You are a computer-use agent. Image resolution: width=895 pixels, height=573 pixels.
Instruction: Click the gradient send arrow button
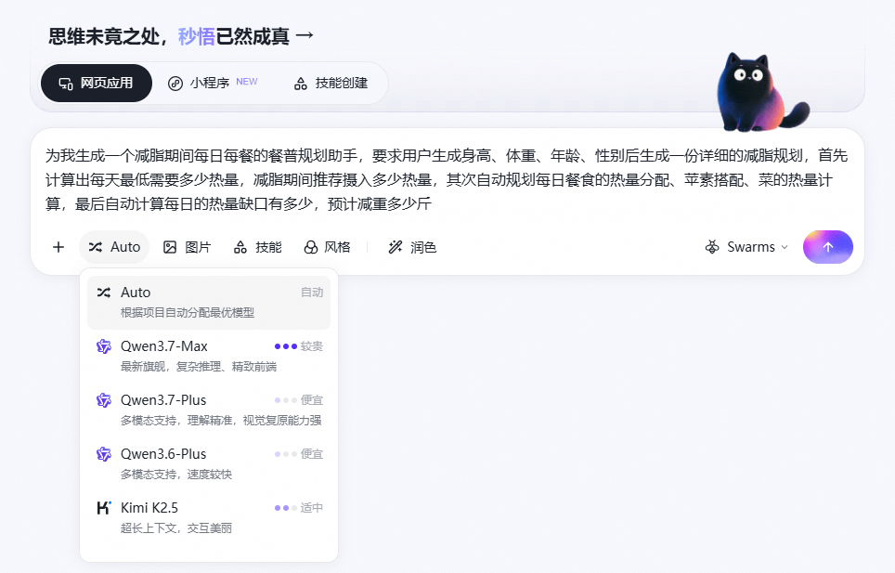(x=827, y=247)
